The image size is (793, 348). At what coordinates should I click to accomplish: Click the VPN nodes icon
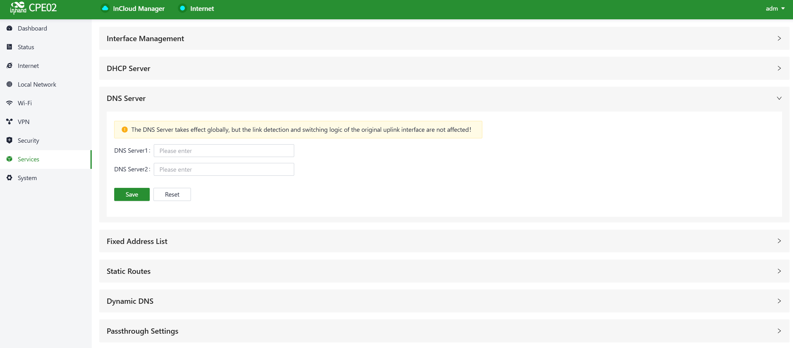coord(9,122)
